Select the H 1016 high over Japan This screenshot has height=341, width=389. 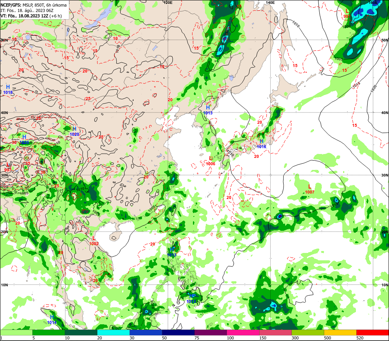pyautogui.click(x=261, y=144)
